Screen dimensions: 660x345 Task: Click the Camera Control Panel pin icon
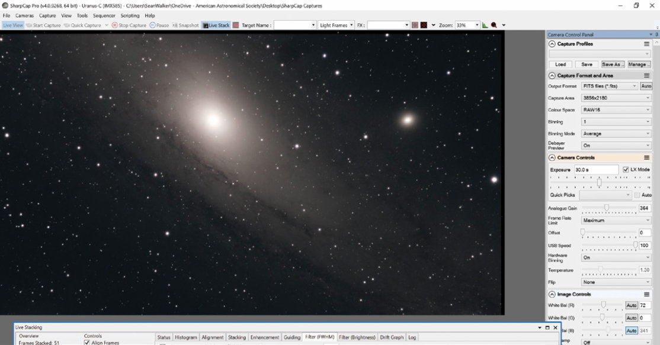[x=656, y=34]
